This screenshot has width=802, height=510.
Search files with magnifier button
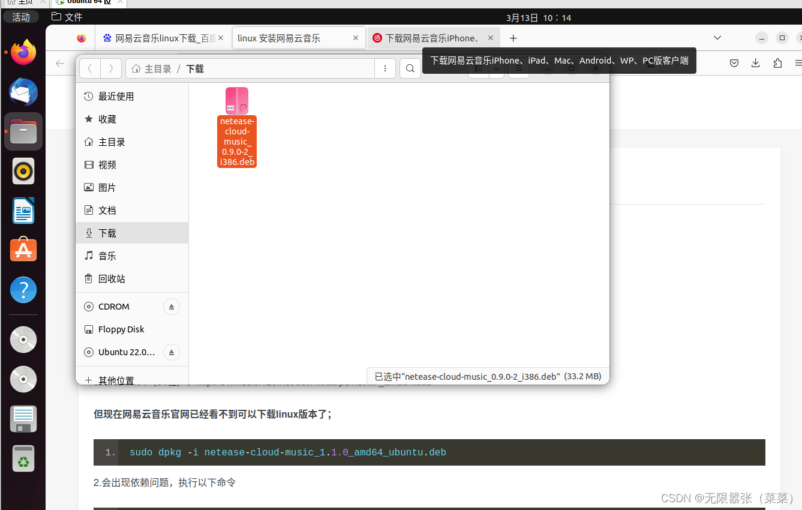410,68
